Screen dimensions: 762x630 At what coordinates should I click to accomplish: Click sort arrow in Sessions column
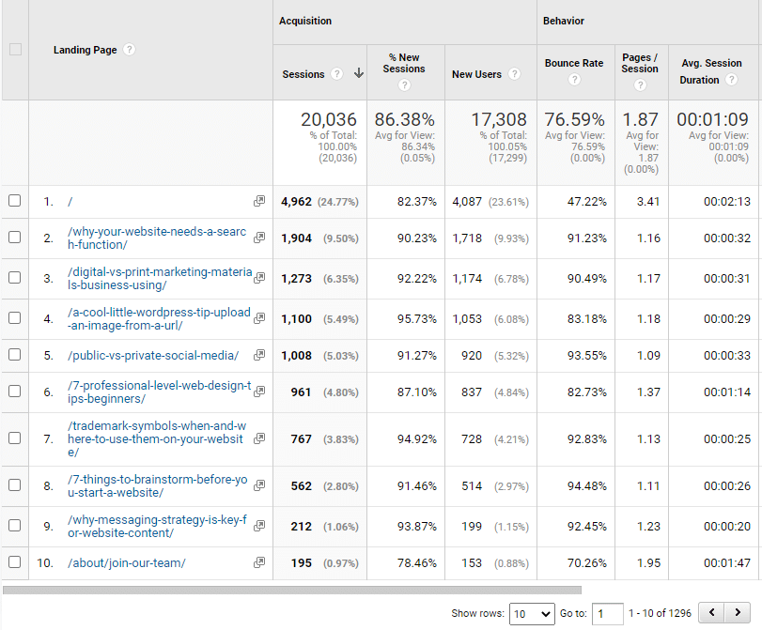(359, 73)
